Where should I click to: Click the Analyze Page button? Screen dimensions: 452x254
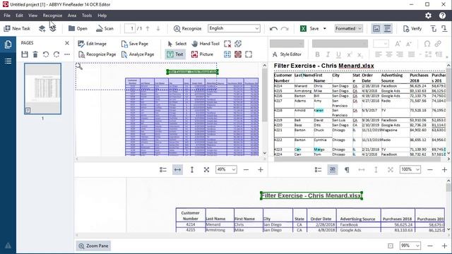point(138,54)
